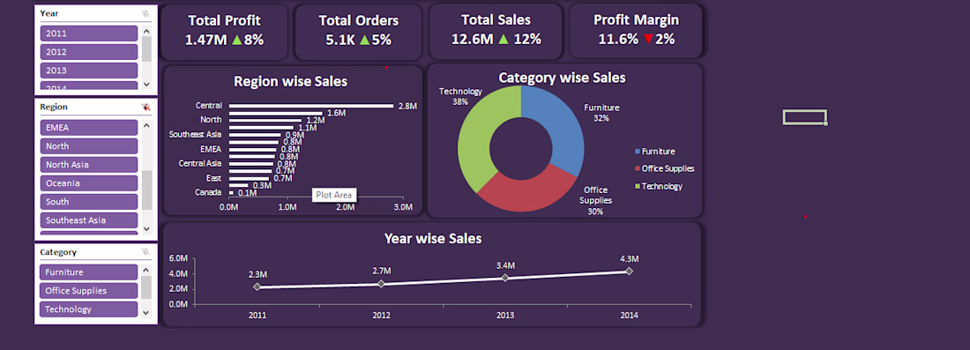Viewport: 970px width, 350px height.
Task: Click Category slicer scroll down arrow
Action: 146,313
